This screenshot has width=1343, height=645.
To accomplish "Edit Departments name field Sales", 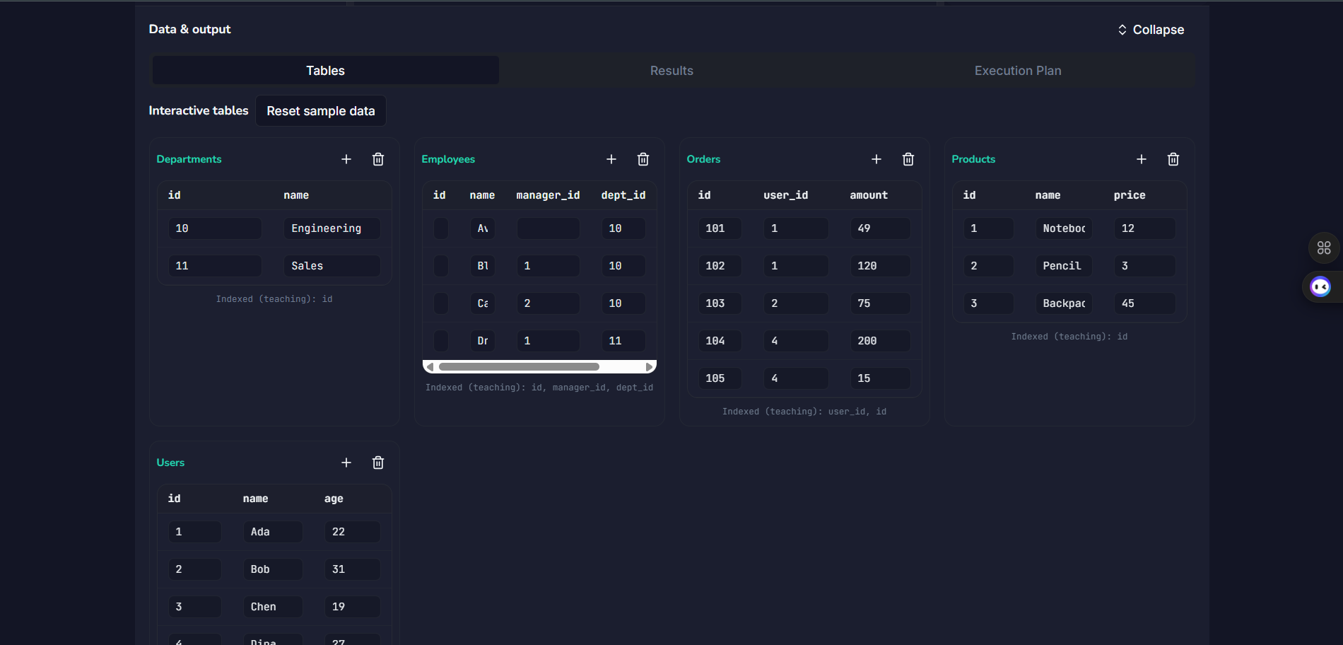I will tap(332, 266).
